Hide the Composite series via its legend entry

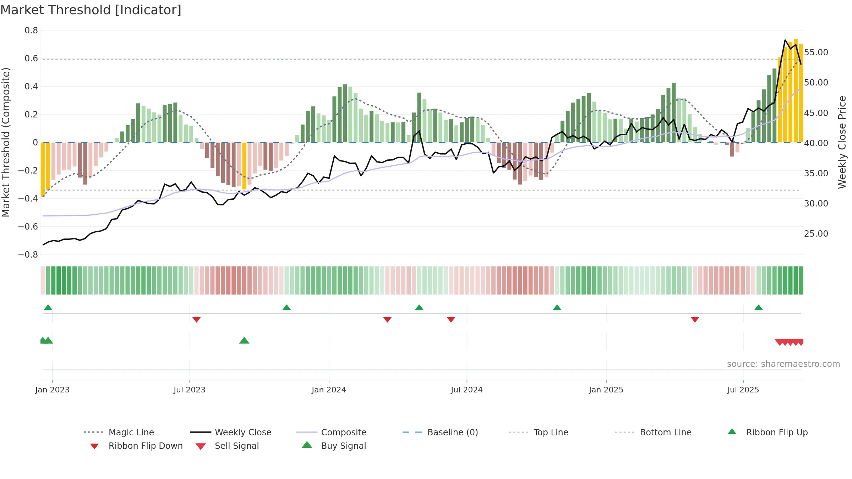point(331,432)
